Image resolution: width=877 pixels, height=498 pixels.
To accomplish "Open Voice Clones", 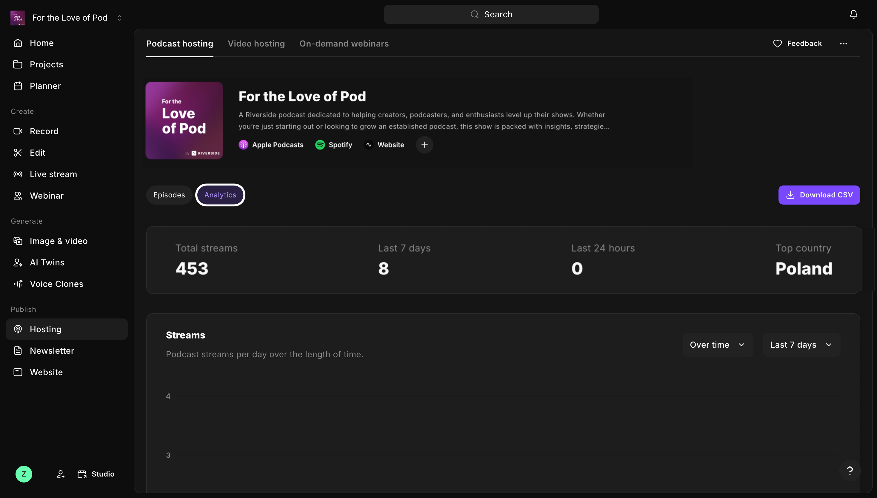I will click(67, 284).
